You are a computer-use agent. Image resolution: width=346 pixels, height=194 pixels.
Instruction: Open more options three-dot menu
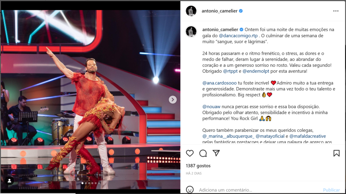point(336,11)
